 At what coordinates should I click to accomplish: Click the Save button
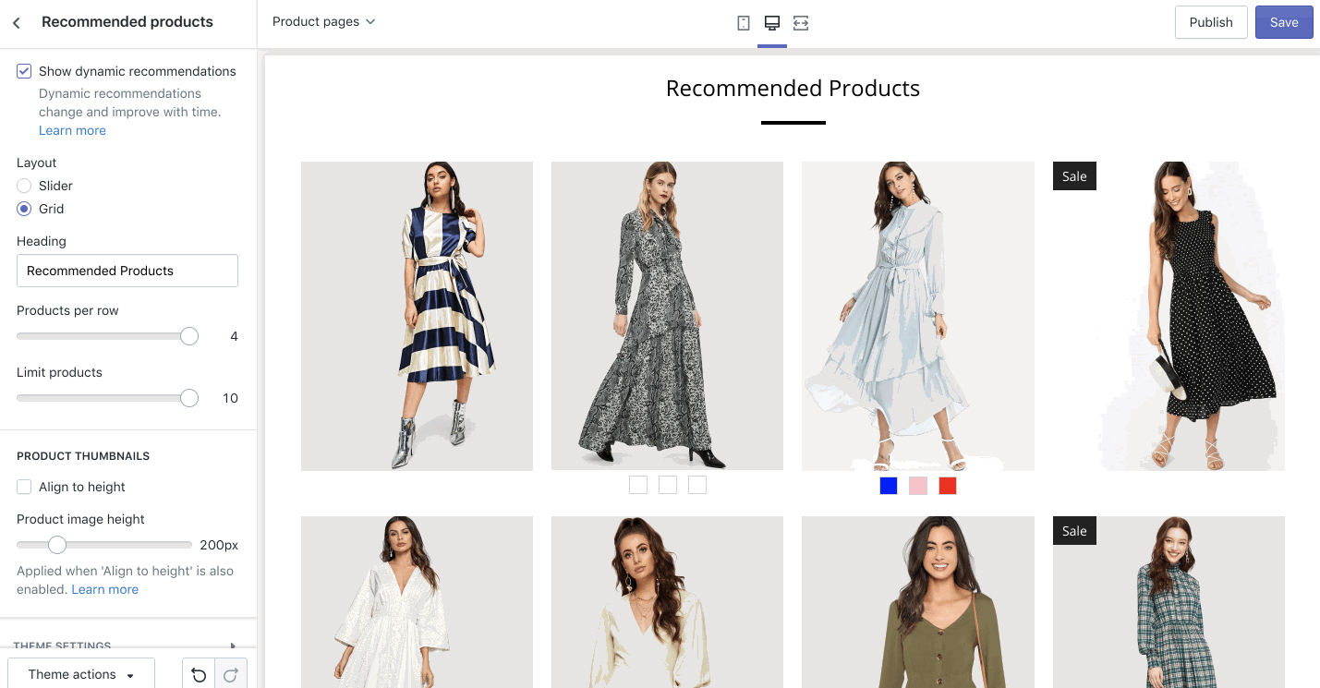1283,22
